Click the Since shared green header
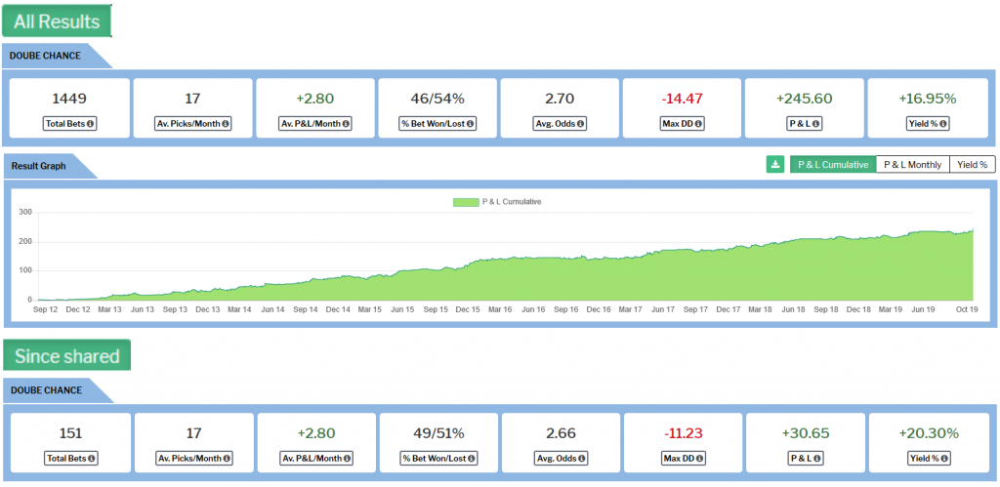 (65, 355)
